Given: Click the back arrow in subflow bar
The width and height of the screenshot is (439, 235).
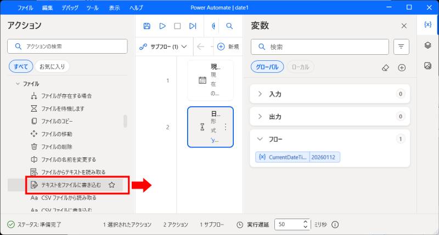Looking at the screenshot, I should click(x=200, y=47).
